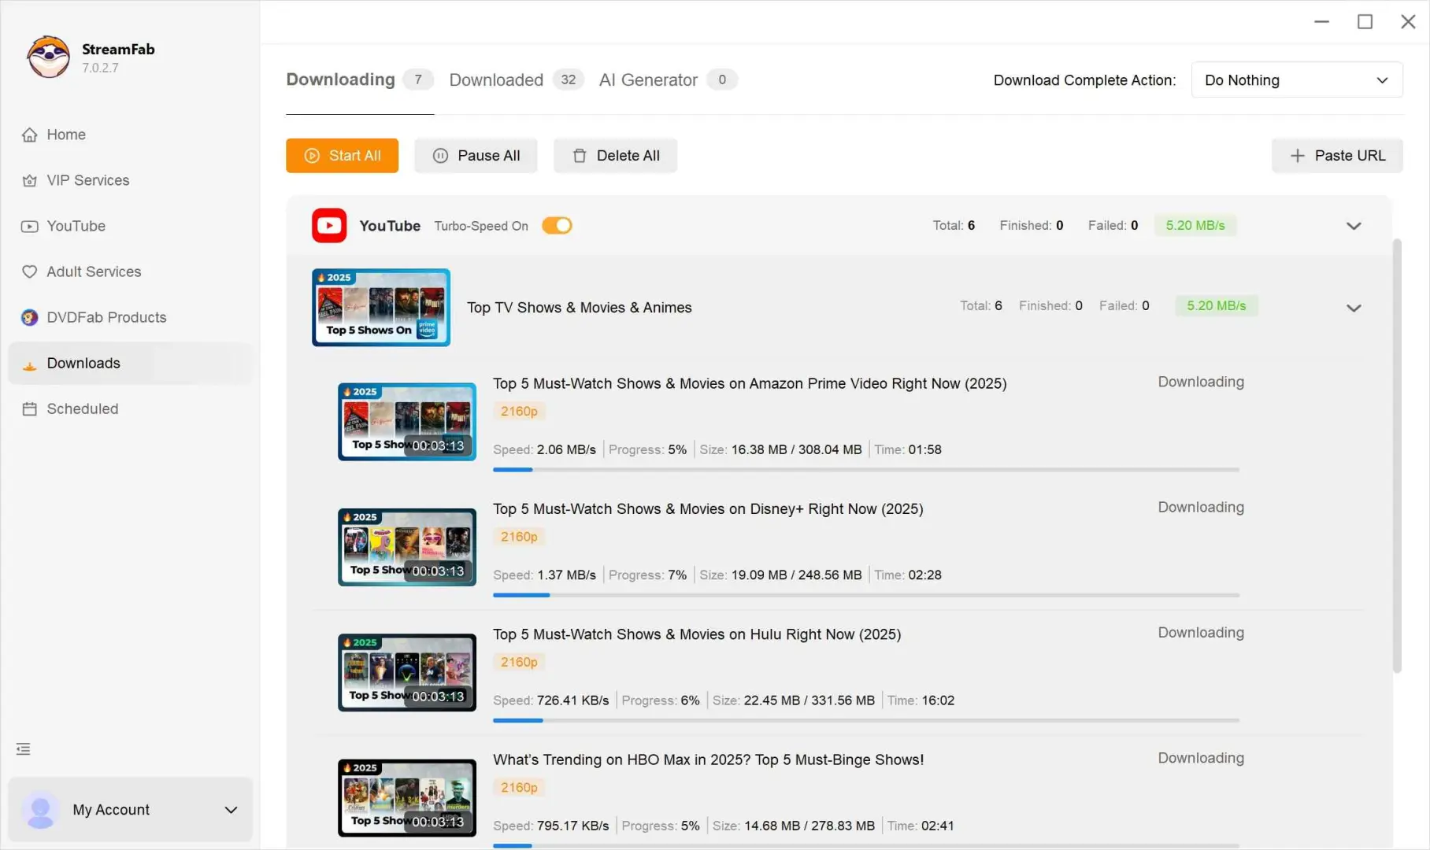Click Hulu download progress bar

coord(866,720)
